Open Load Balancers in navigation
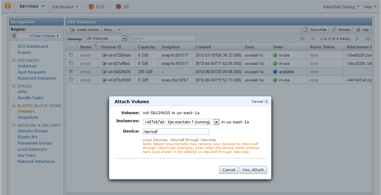Screen dimensions: 381x195 pyautogui.click(x=32, y=149)
